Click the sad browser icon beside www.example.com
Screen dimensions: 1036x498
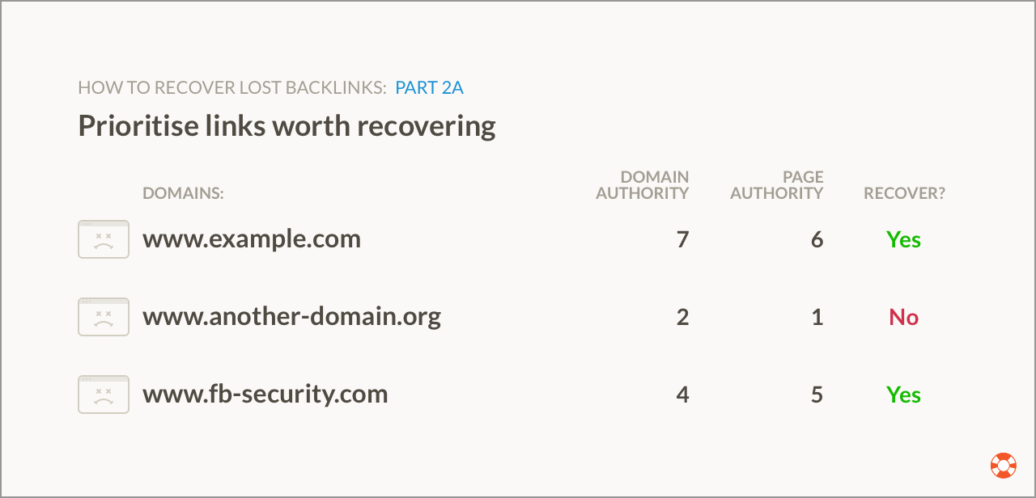click(104, 239)
